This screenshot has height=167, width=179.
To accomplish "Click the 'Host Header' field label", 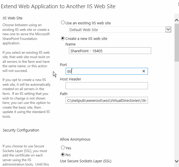I will coord(70,79).
